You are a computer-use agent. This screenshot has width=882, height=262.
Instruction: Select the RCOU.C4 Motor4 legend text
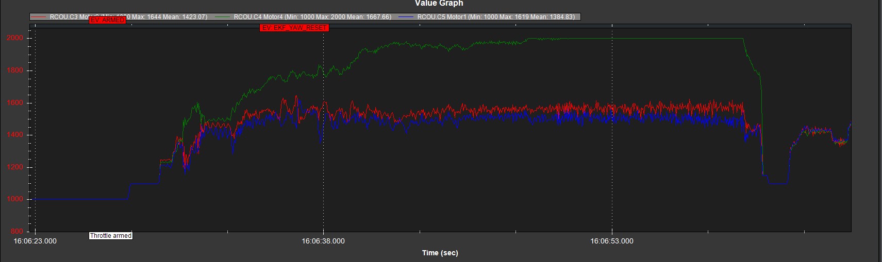(312, 17)
